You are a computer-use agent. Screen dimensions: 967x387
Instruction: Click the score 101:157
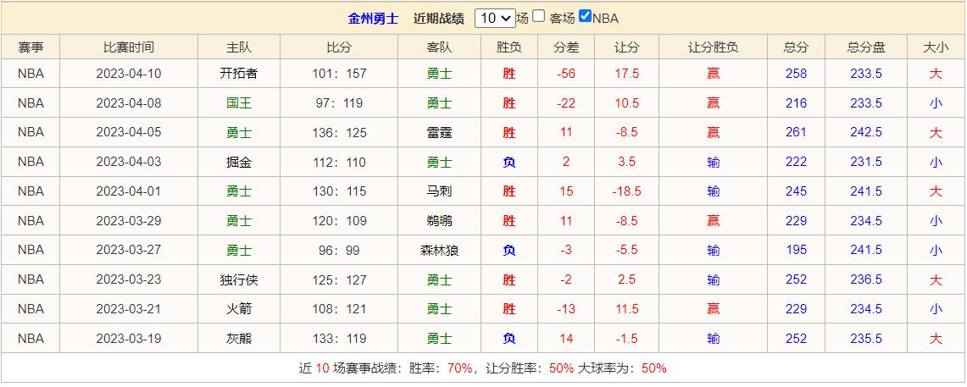(340, 74)
